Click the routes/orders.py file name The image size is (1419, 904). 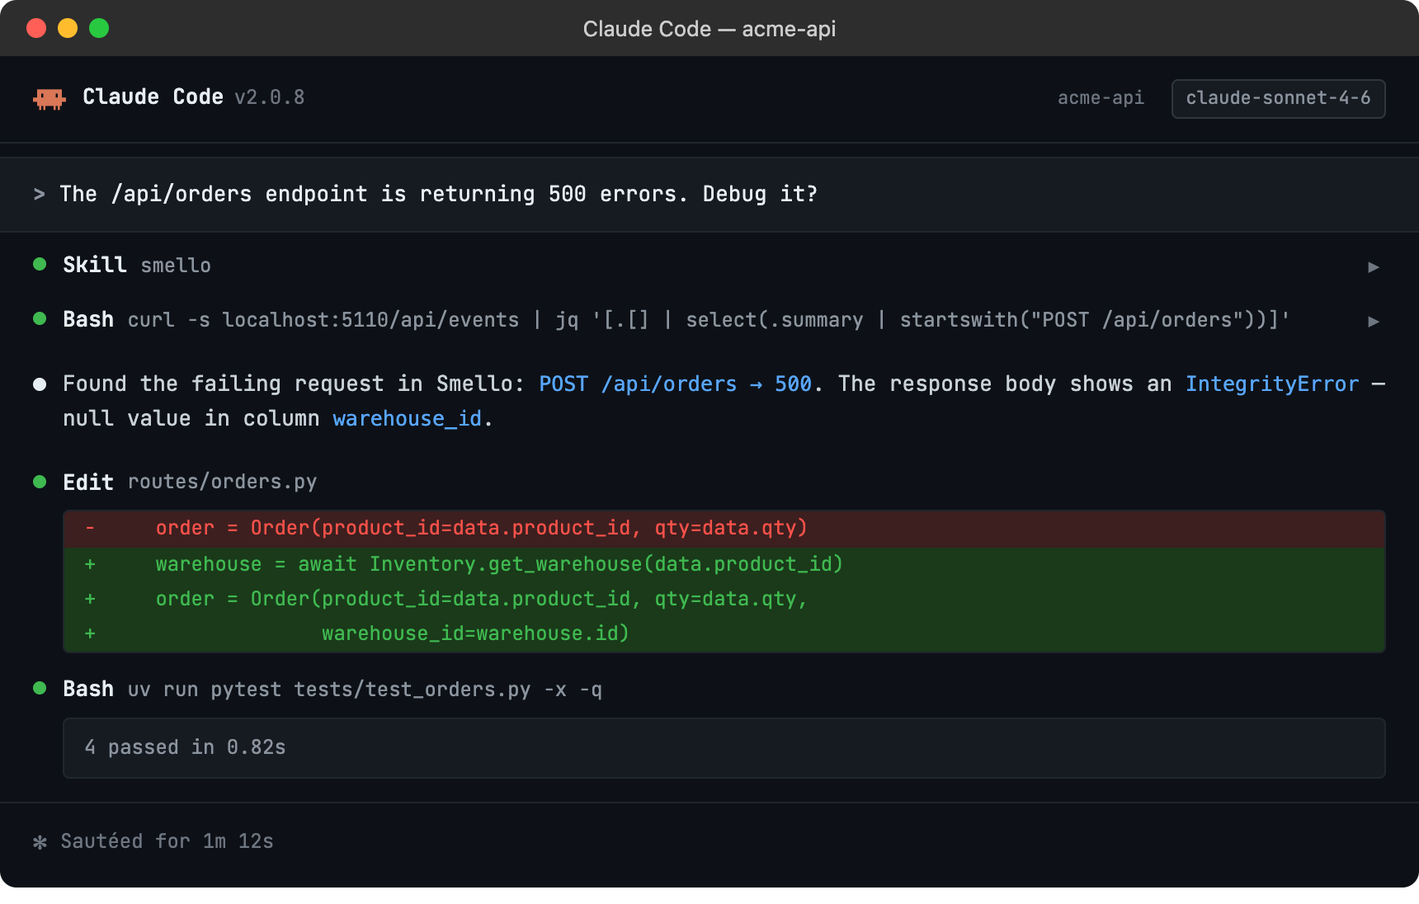click(x=222, y=482)
